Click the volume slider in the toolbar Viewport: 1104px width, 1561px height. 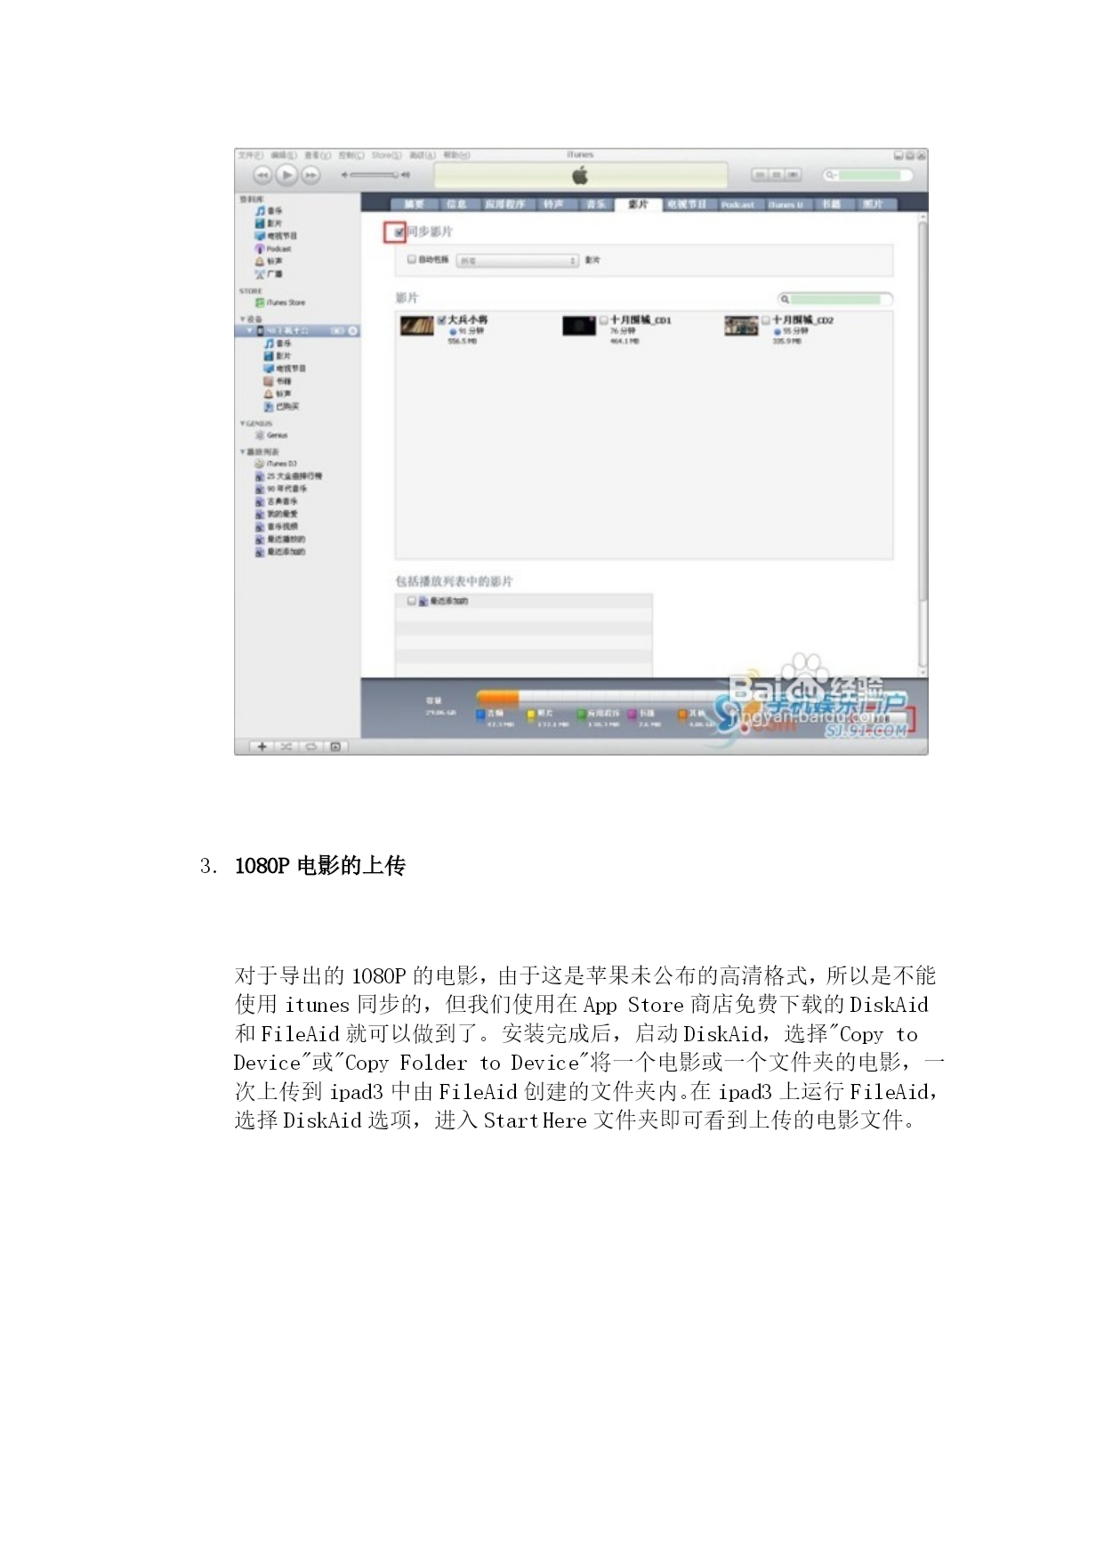(375, 175)
